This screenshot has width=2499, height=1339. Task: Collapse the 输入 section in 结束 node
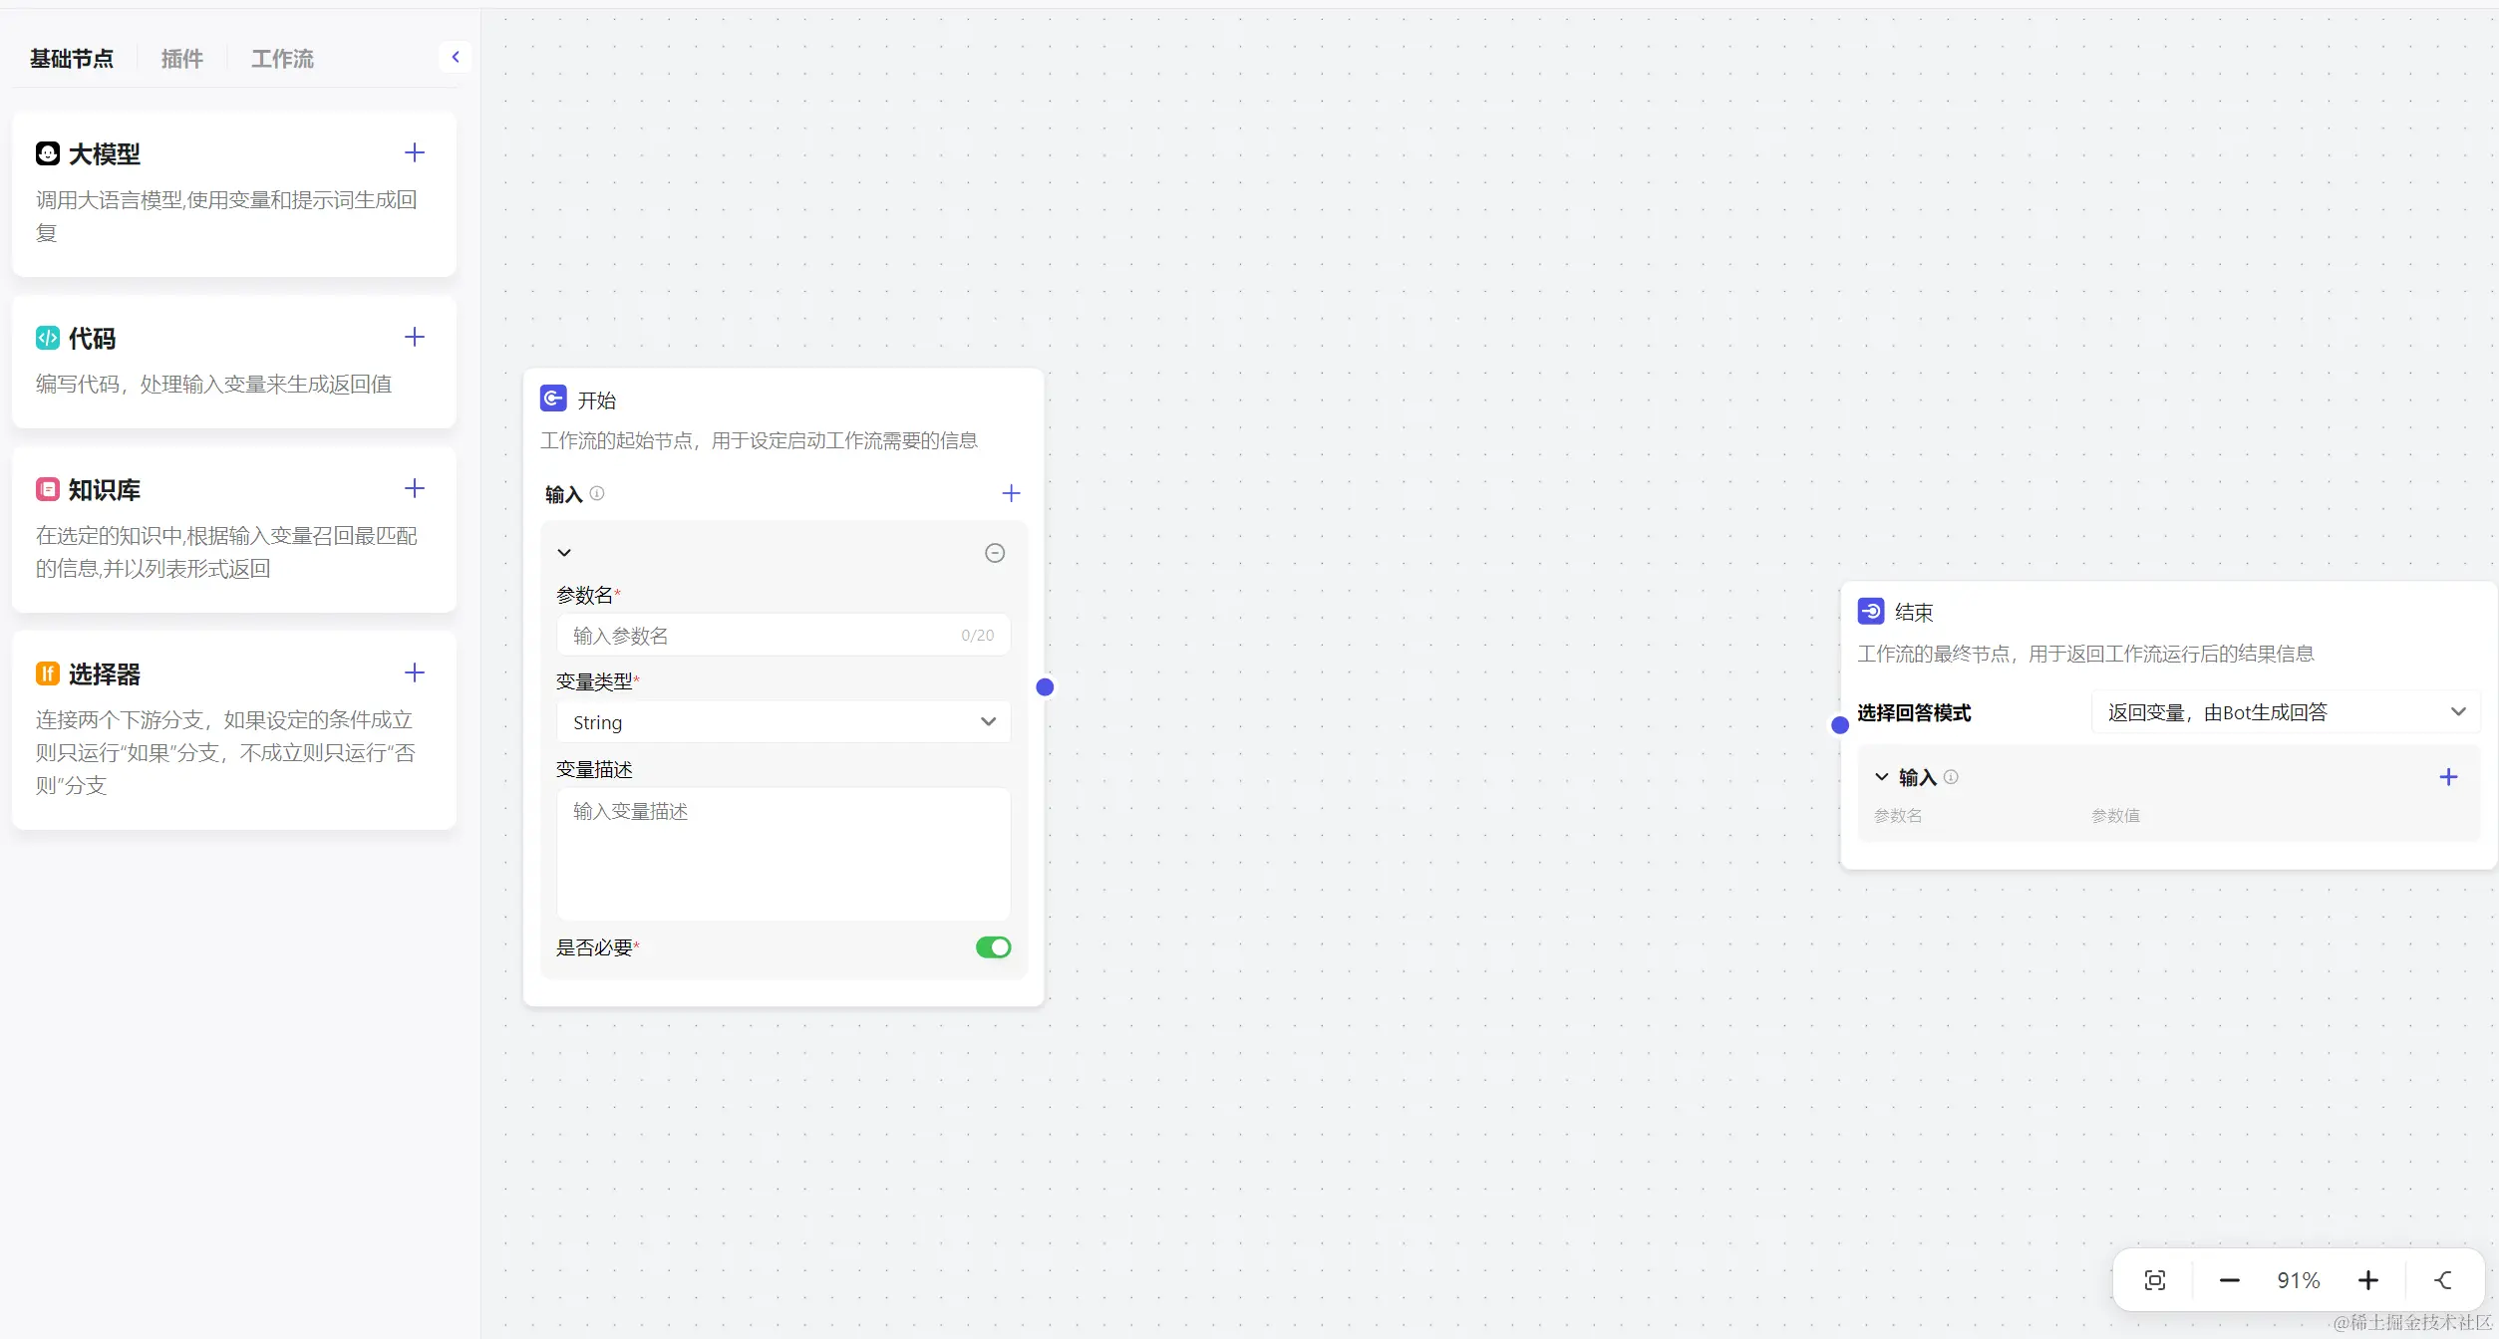(x=1881, y=777)
